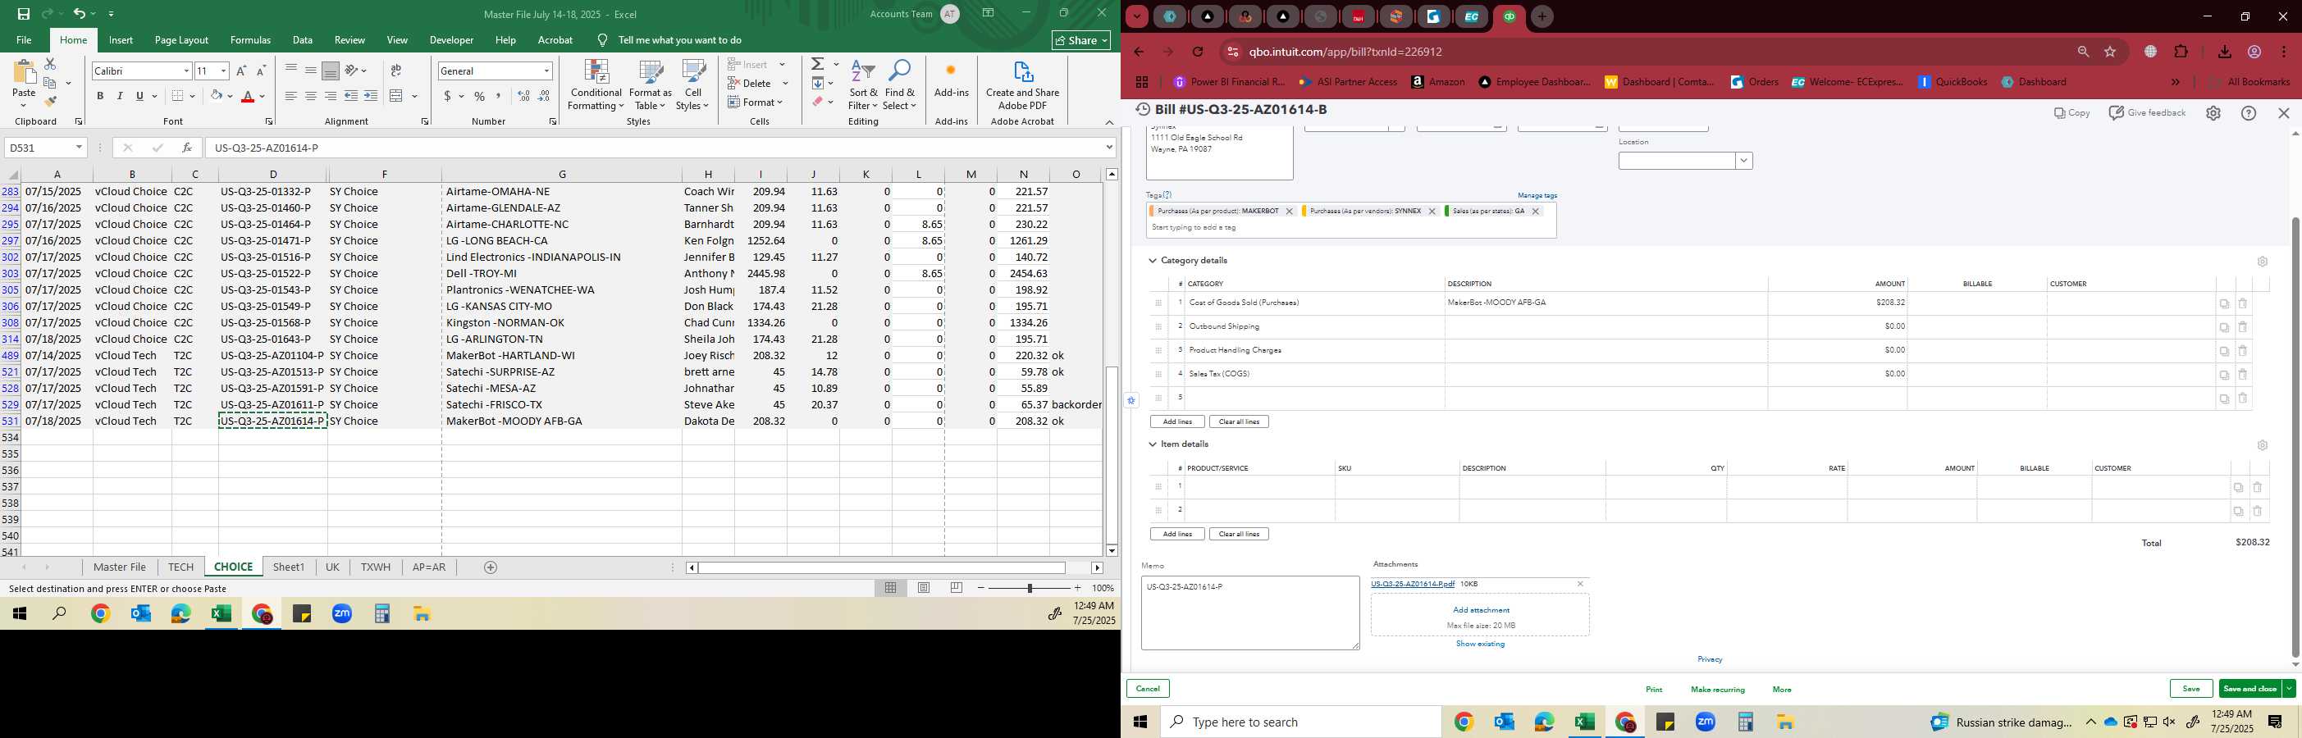Open the US-Q3-25-AZ01614-P.pdf attachment link

(1413, 585)
